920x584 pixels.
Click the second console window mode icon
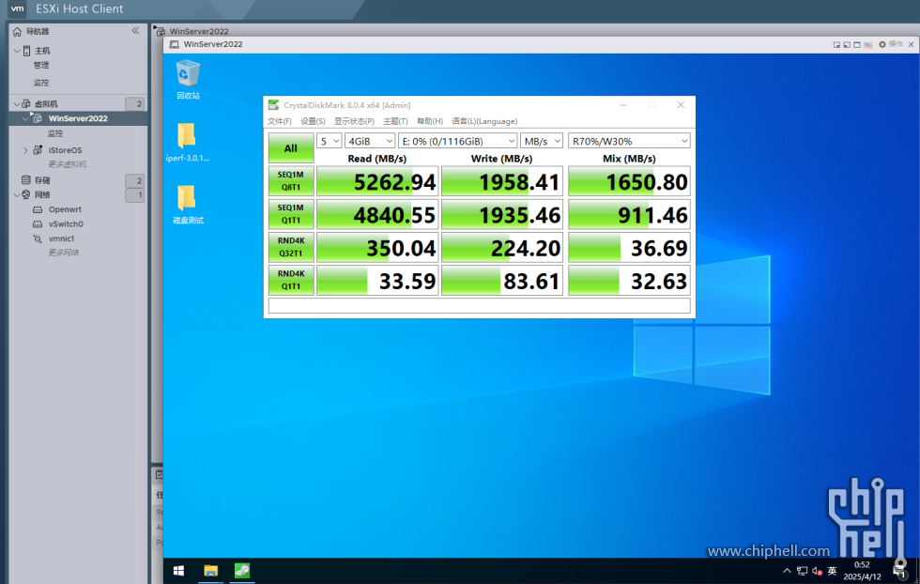point(847,45)
